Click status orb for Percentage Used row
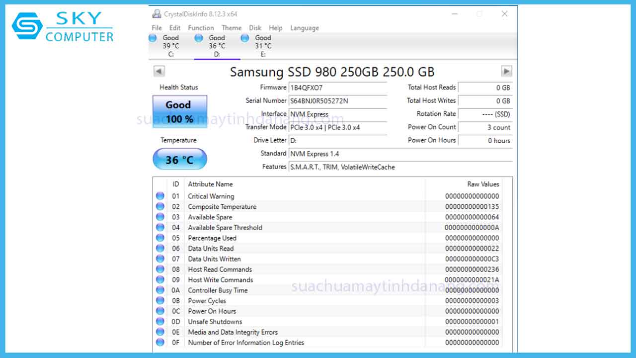Screen dimensions: 636x358 (160, 238)
